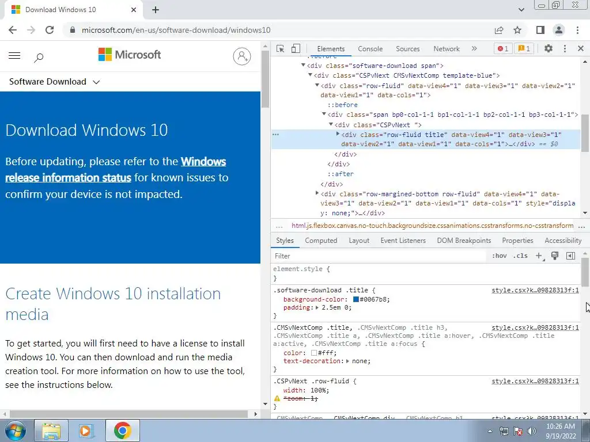Go back with browser back arrow
590x442 pixels.
tap(13, 30)
